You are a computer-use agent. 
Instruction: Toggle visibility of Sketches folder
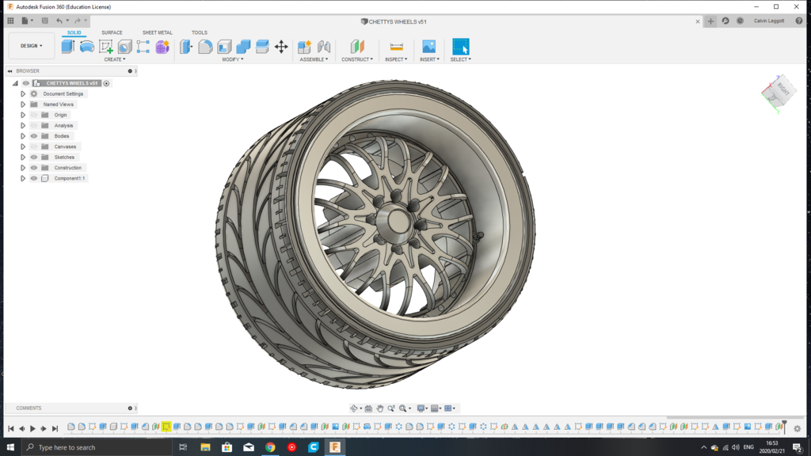pyautogui.click(x=34, y=157)
